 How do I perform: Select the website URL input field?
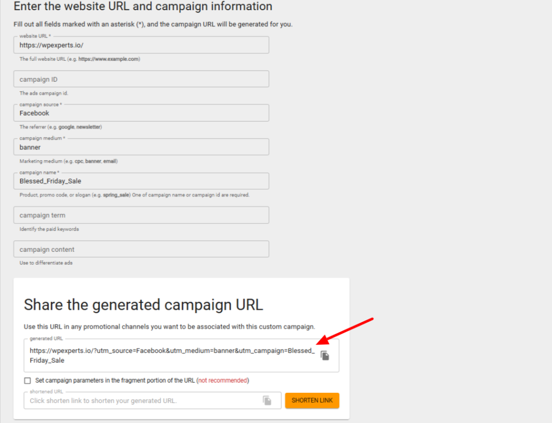click(140, 45)
